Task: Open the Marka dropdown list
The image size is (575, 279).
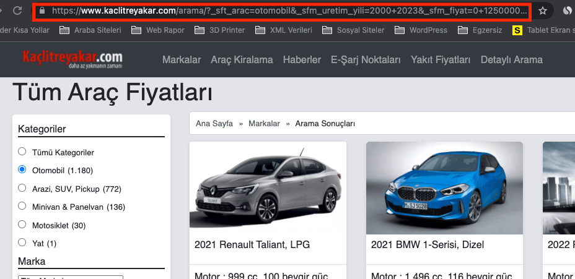Action: coord(71,277)
